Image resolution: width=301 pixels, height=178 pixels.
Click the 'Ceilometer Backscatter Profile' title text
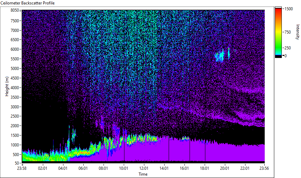[x=27, y=3]
